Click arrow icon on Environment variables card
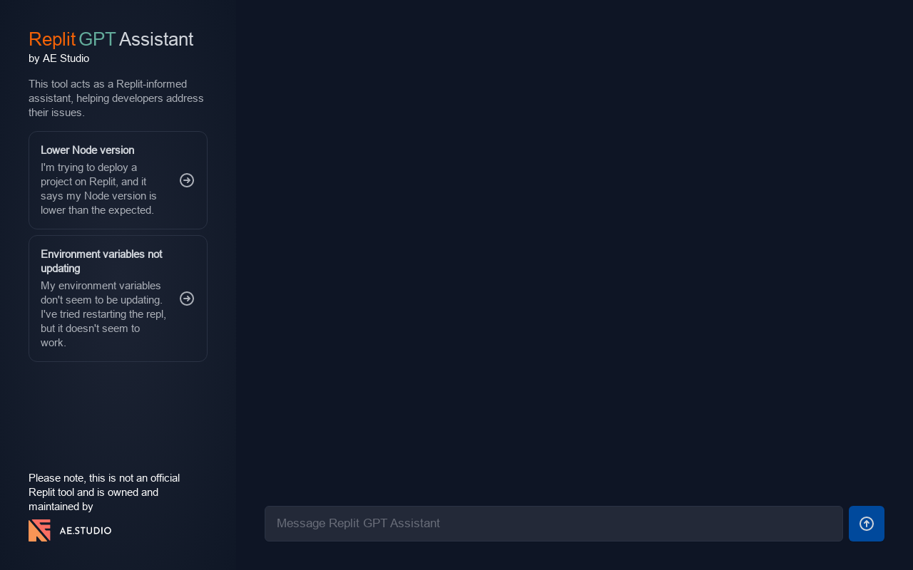Image resolution: width=913 pixels, height=570 pixels. 187,299
